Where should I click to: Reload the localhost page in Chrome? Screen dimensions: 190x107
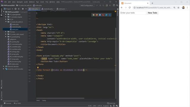coord(130,7)
